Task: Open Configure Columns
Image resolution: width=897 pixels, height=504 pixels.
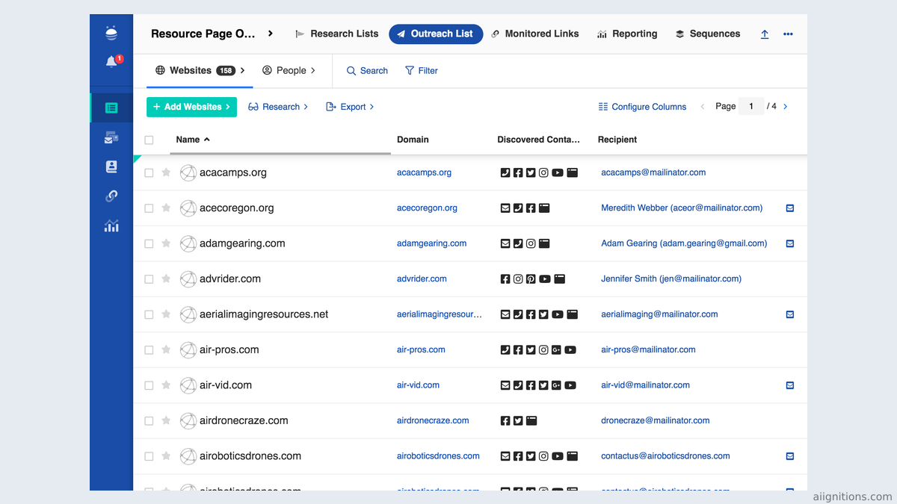Action: (642, 107)
